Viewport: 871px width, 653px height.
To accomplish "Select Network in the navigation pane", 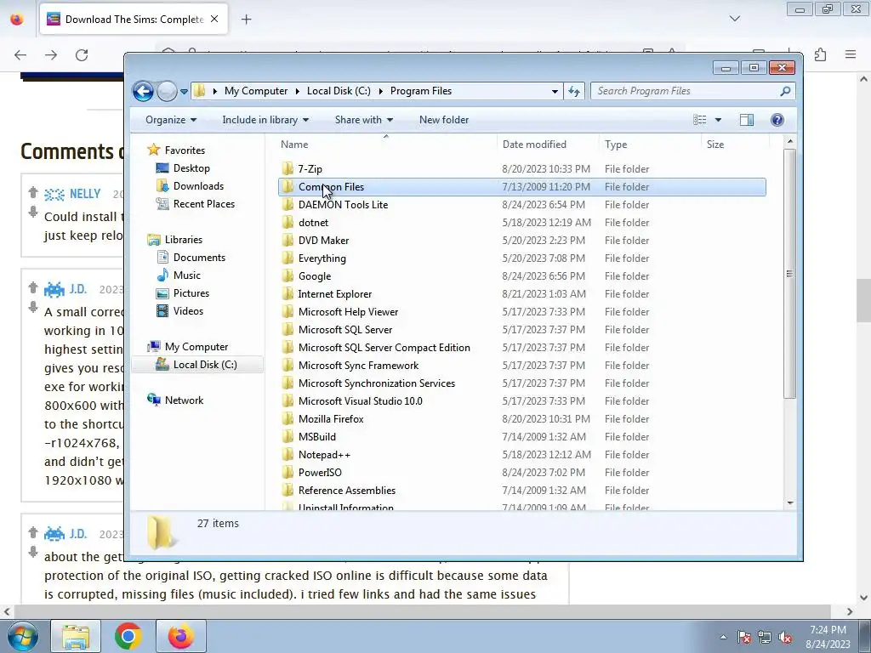I will [184, 400].
